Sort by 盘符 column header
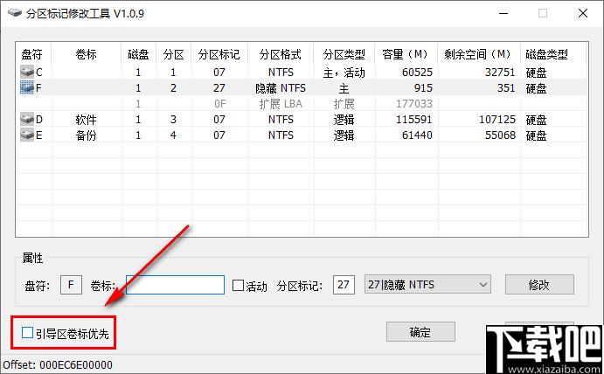The width and height of the screenshot is (604, 374). pyautogui.click(x=33, y=54)
